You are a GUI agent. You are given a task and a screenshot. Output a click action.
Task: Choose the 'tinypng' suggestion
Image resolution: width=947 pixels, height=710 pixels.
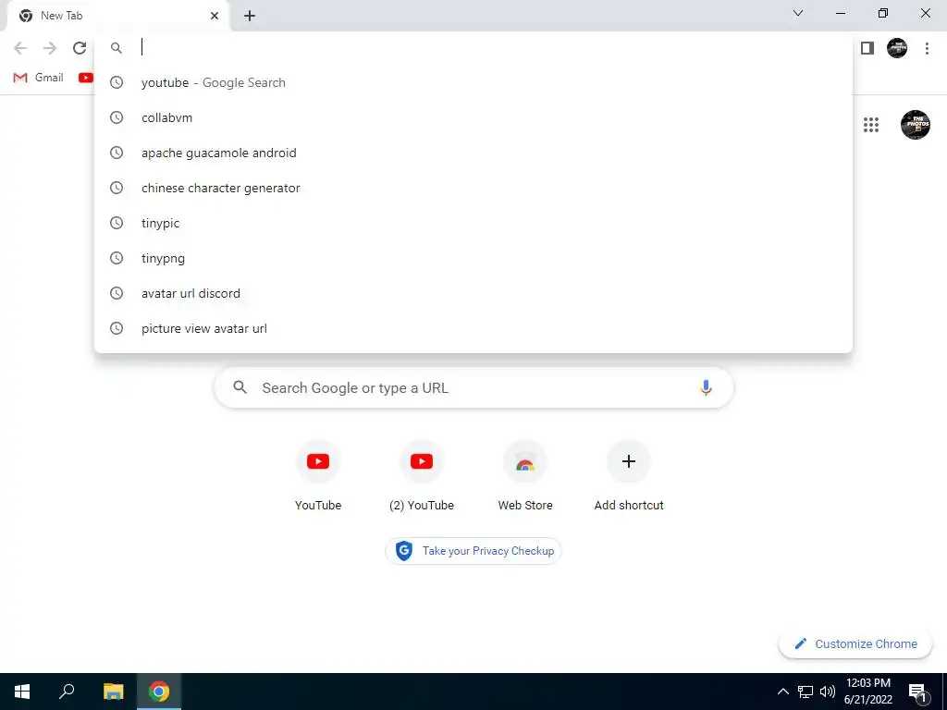pyautogui.click(x=473, y=259)
